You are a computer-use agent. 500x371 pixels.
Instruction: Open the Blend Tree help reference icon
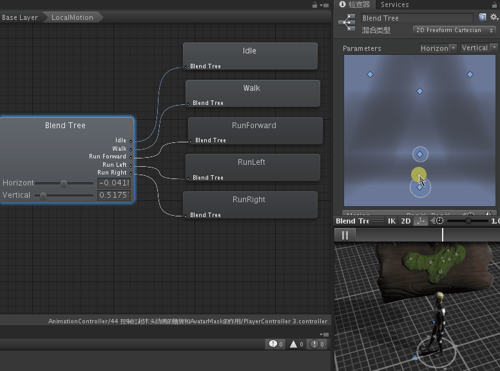482,17
